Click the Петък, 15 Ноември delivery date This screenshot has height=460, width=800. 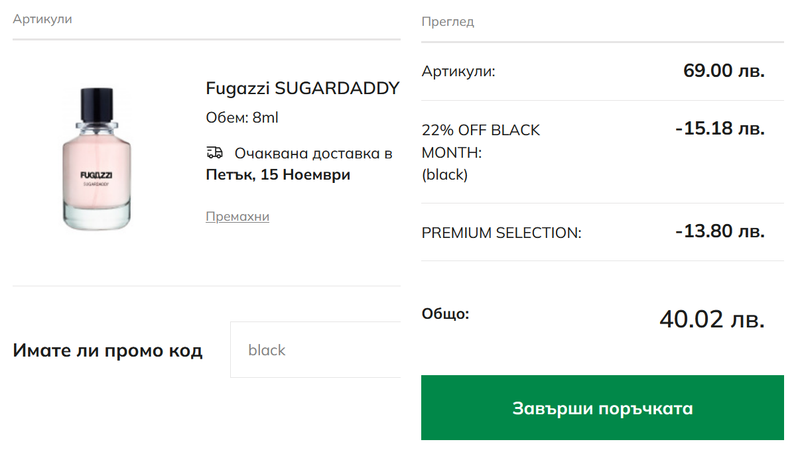coord(278,175)
